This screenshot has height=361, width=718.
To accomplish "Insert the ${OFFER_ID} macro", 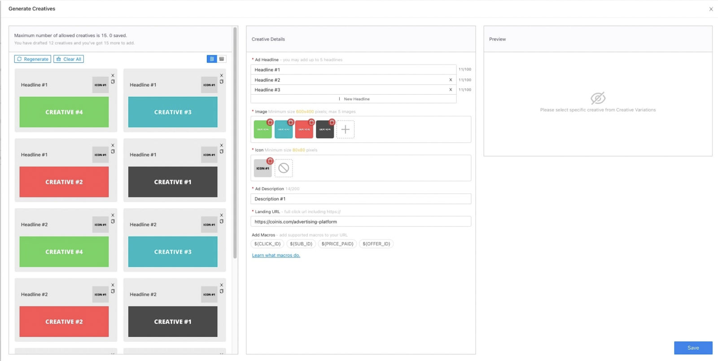I will (377, 244).
